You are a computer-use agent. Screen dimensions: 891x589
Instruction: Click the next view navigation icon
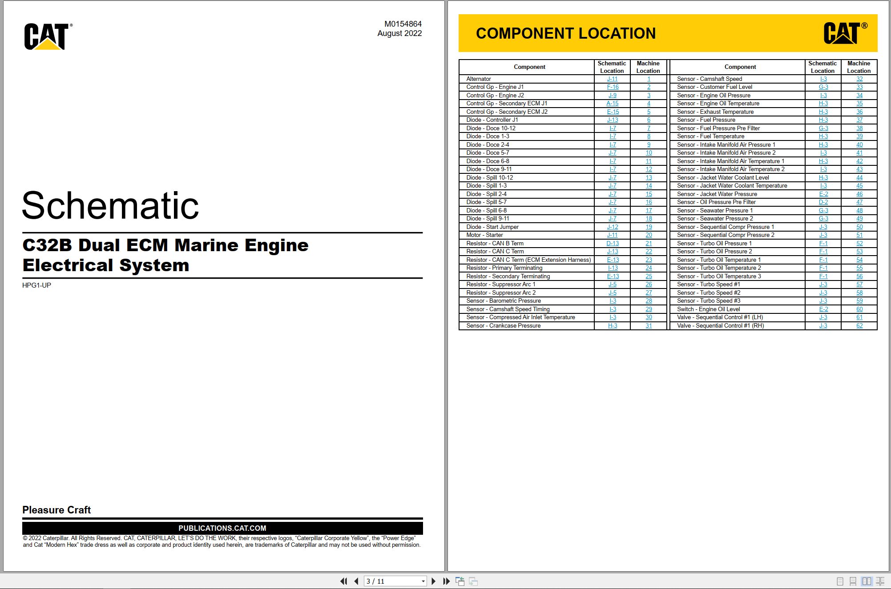point(473,581)
